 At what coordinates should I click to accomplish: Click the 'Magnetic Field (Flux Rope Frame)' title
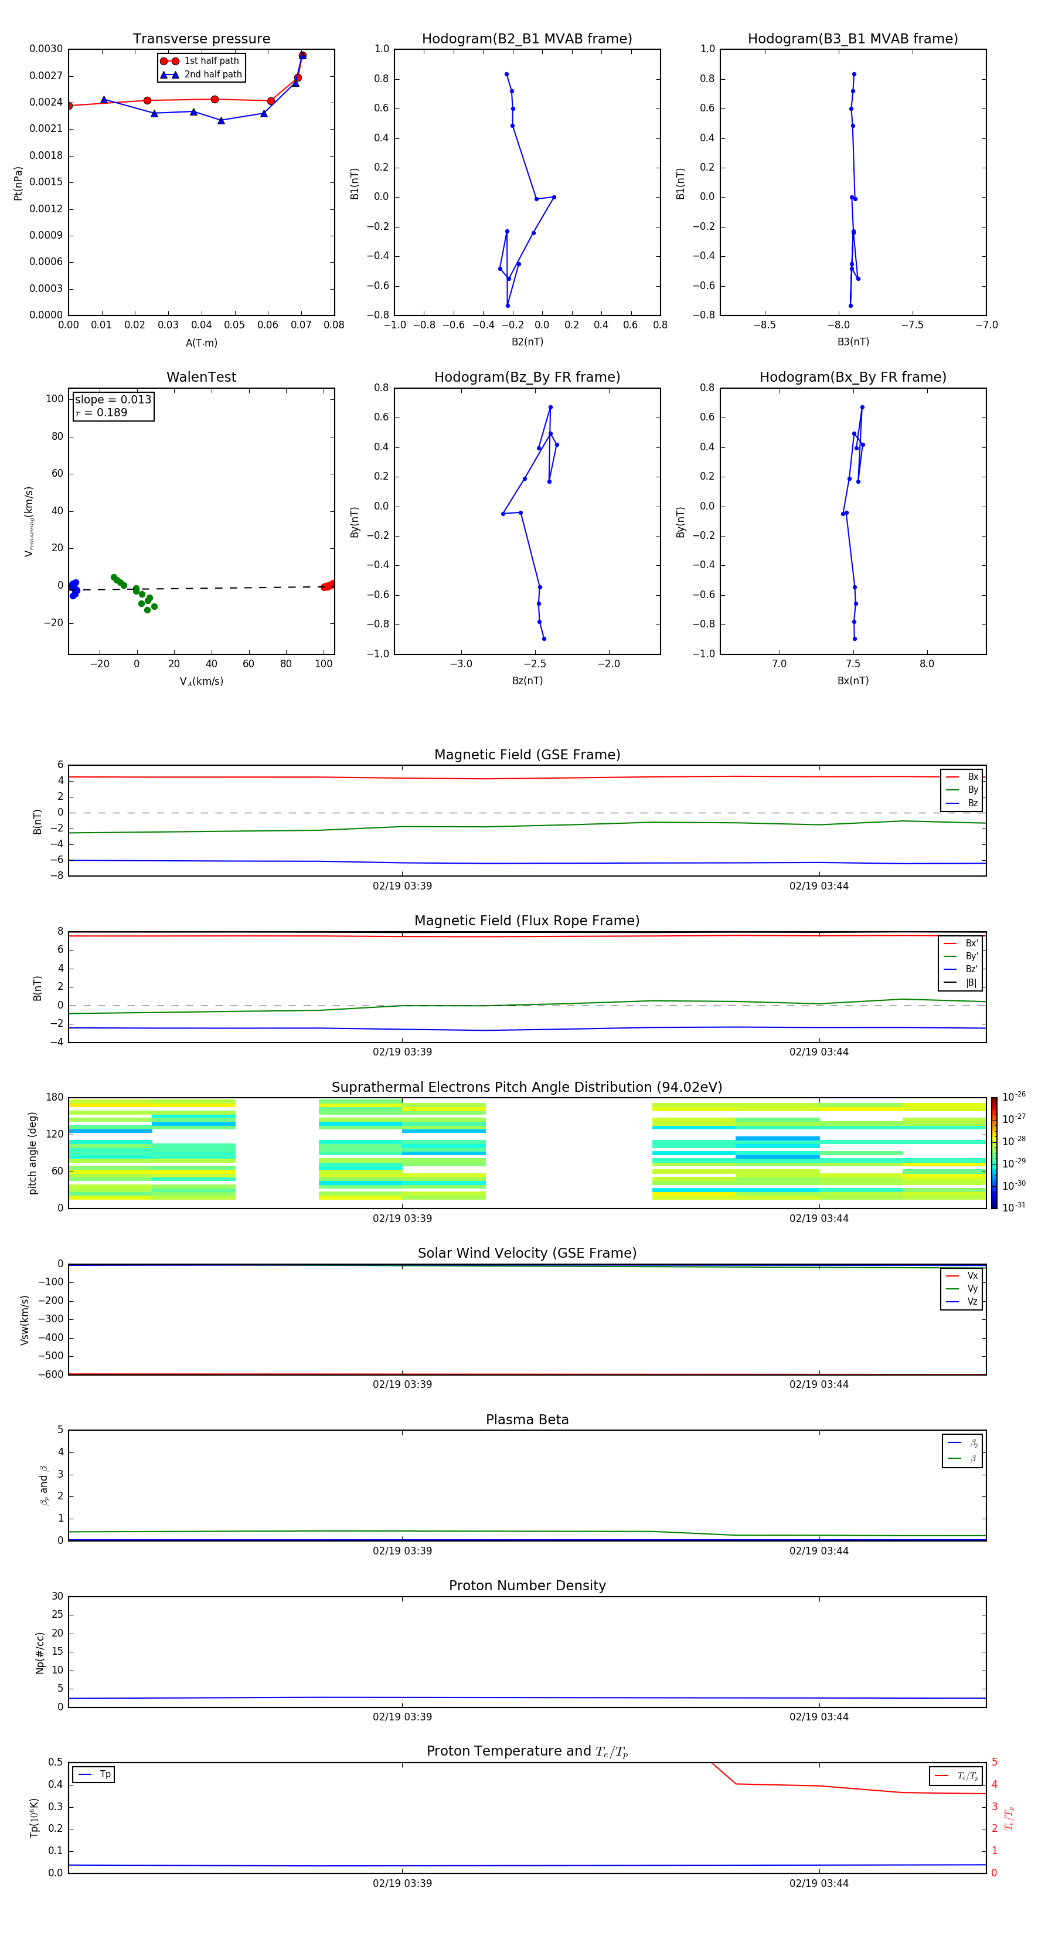click(527, 921)
